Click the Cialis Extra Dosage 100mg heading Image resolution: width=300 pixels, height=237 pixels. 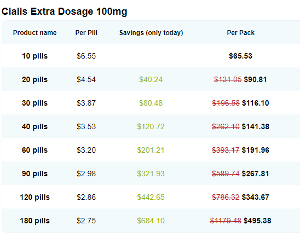point(64,11)
